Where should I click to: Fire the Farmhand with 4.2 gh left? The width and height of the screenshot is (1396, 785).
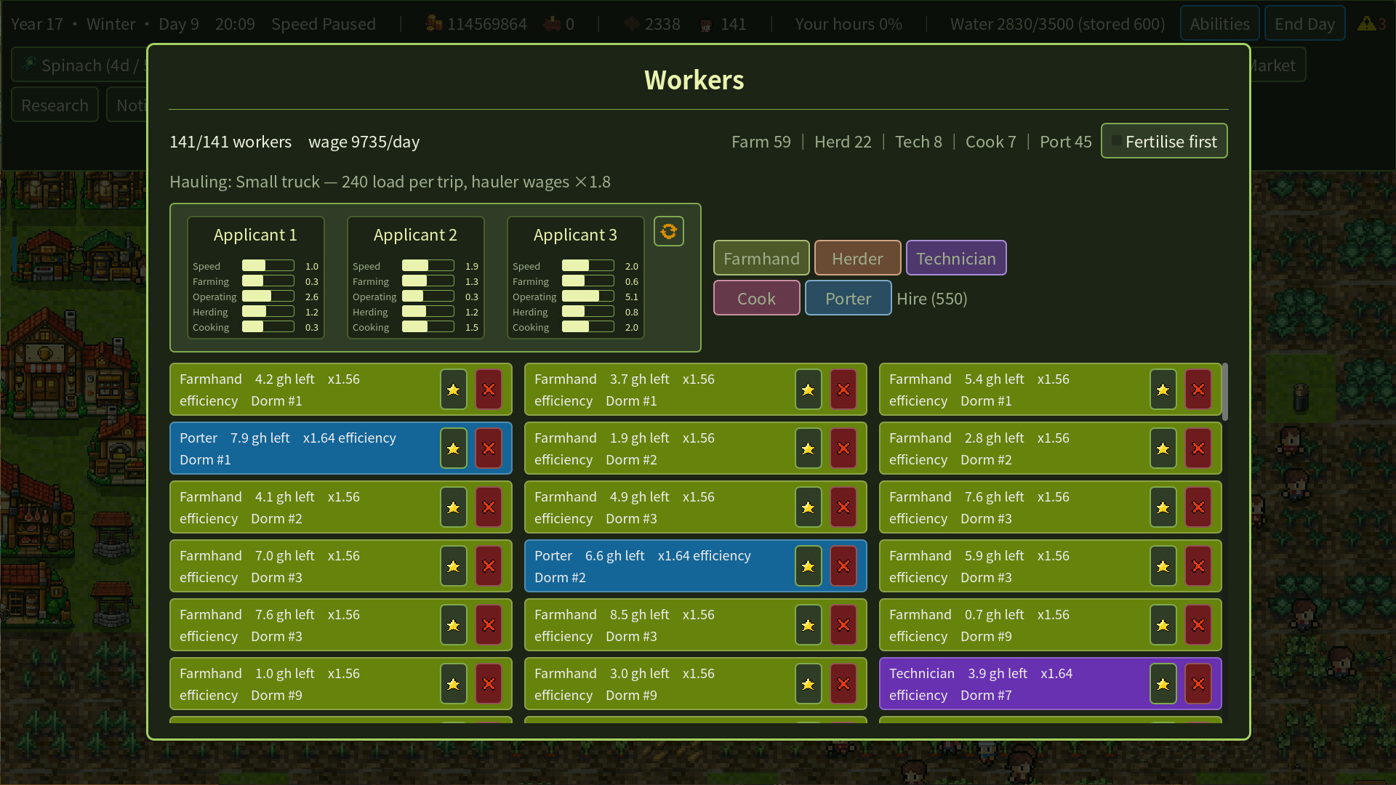pos(489,390)
